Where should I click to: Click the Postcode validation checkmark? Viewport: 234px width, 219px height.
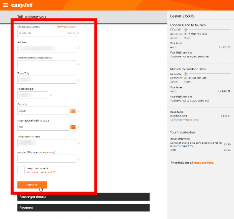point(51,95)
